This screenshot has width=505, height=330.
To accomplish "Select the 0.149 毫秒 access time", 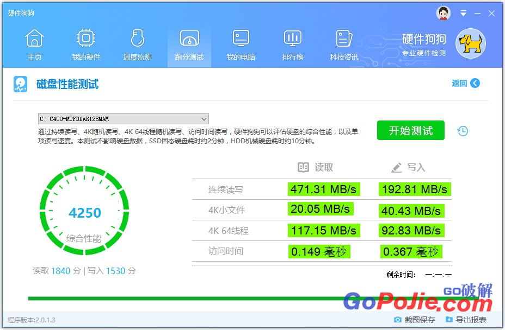I will pyautogui.click(x=319, y=252).
